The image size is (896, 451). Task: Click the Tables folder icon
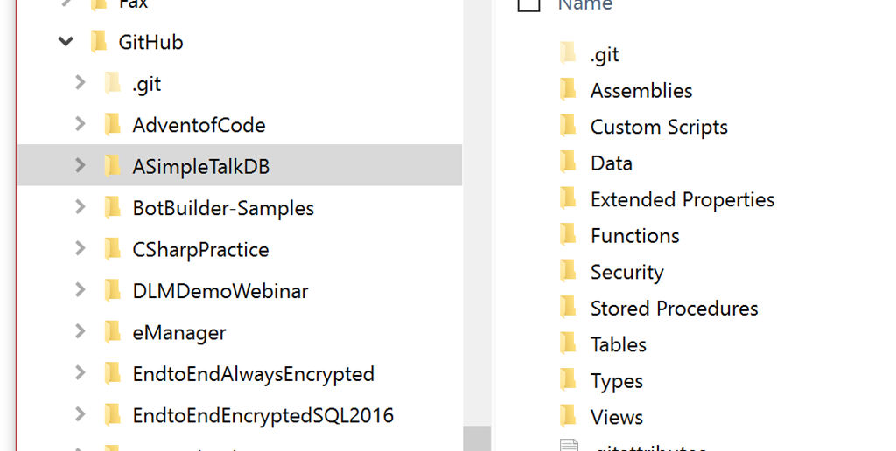pos(568,344)
